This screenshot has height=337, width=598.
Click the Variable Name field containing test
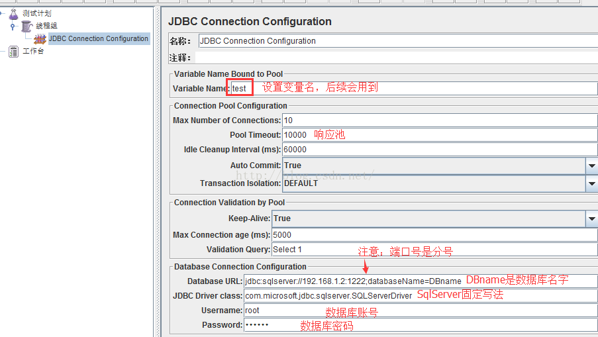pyautogui.click(x=414, y=89)
